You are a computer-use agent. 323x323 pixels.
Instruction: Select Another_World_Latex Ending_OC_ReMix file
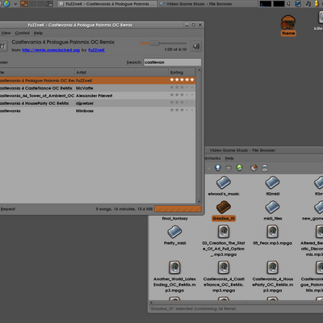pos(174,267)
